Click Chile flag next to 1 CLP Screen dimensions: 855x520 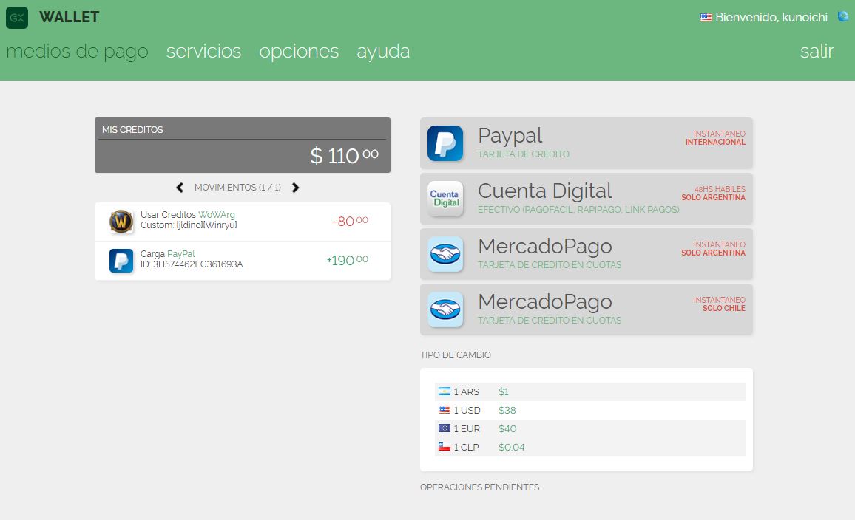[445, 447]
